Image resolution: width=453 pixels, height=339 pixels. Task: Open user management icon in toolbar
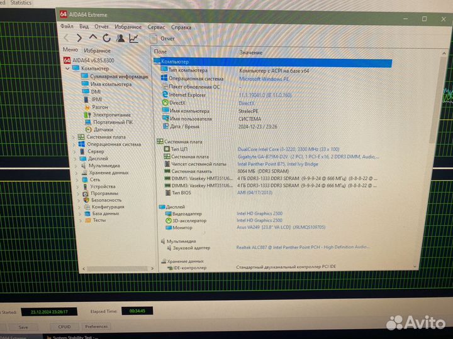[120, 38]
